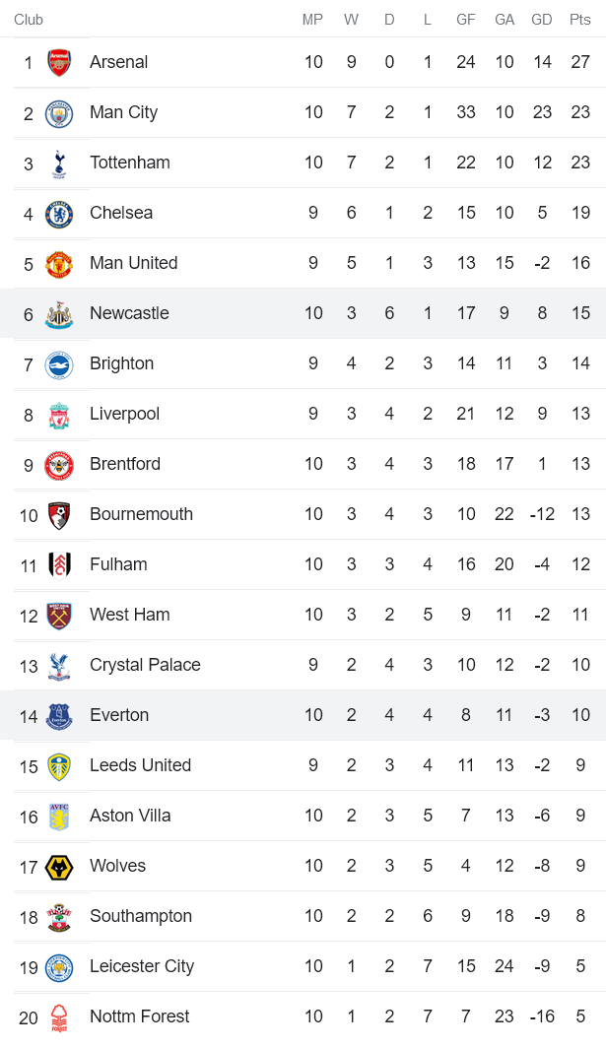This screenshot has width=606, height=1048.
Task: Click Aston Villa's points value
Action: (x=580, y=816)
